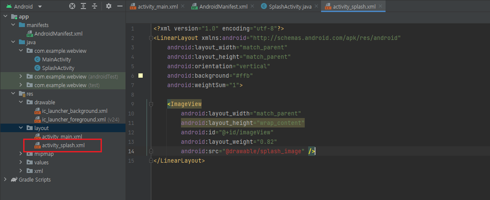Screen dimensions: 490x200
Task: Click the ic_launcher_background.xml file icon
Action: click(37, 111)
